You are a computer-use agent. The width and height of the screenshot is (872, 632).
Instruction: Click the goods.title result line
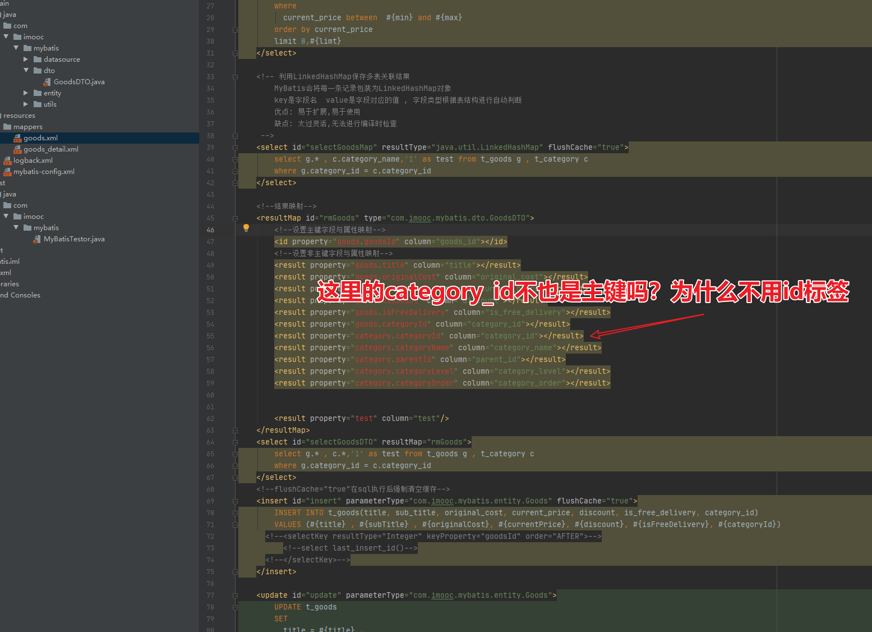pyautogui.click(x=398, y=265)
